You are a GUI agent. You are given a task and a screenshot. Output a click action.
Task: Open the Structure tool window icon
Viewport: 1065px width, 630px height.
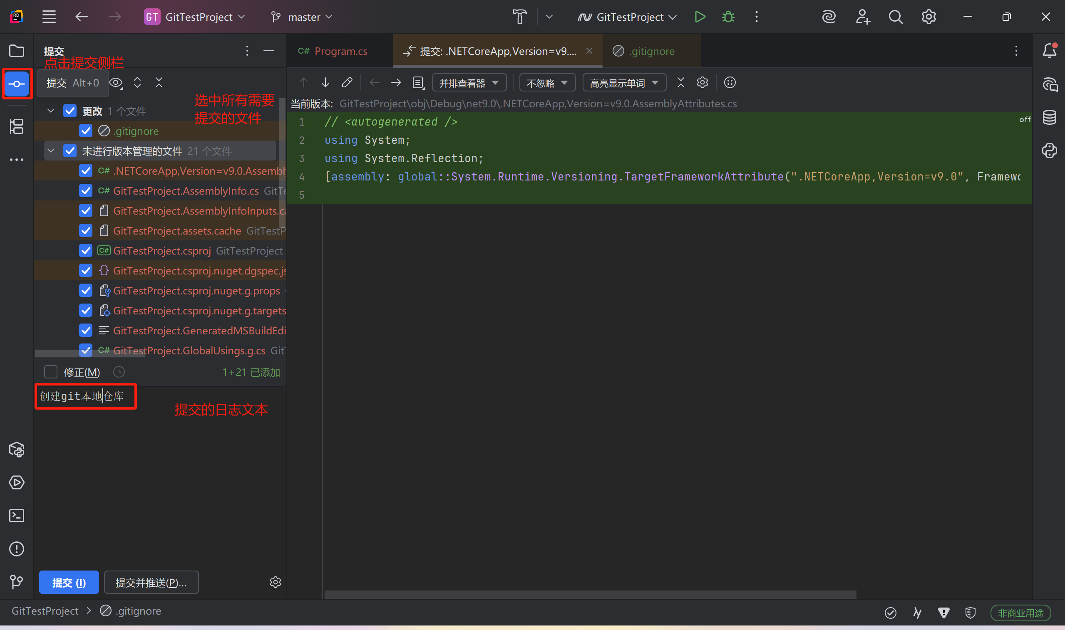(x=17, y=126)
